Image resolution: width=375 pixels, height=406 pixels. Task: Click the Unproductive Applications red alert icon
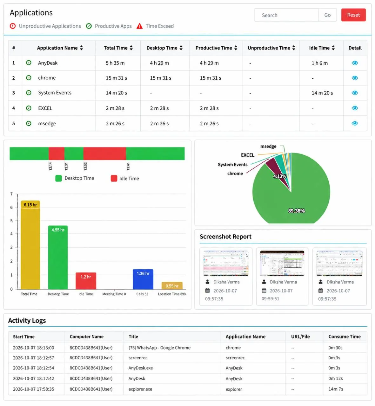point(13,26)
